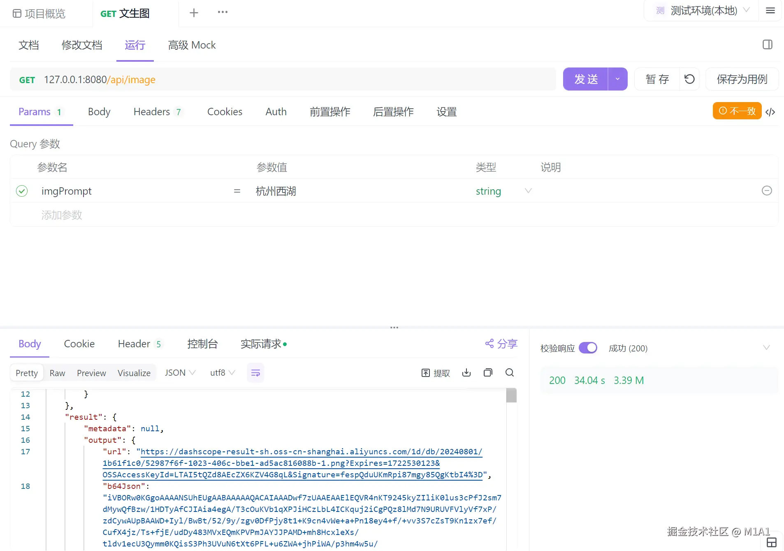Select the response Body tab

tap(30, 344)
